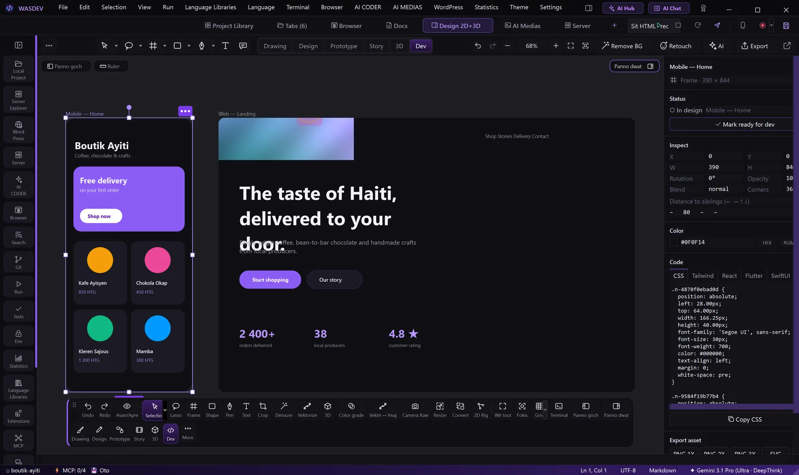Open the More tools menu
Image resolution: width=799 pixels, height=475 pixels.
188,432
